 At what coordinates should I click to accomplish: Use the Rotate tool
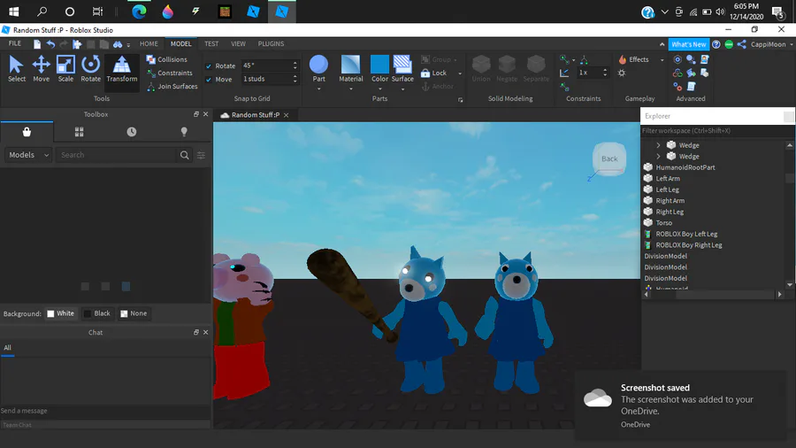pos(90,68)
